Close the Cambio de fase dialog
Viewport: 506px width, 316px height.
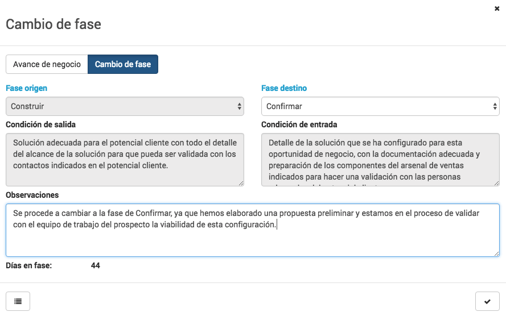click(497, 9)
